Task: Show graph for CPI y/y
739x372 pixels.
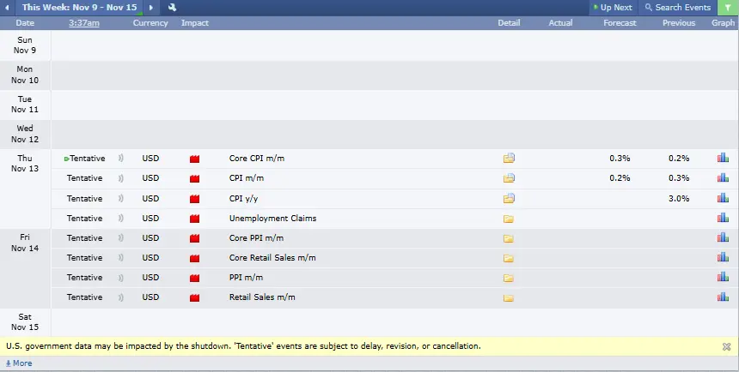Action: pyautogui.click(x=723, y=198)
